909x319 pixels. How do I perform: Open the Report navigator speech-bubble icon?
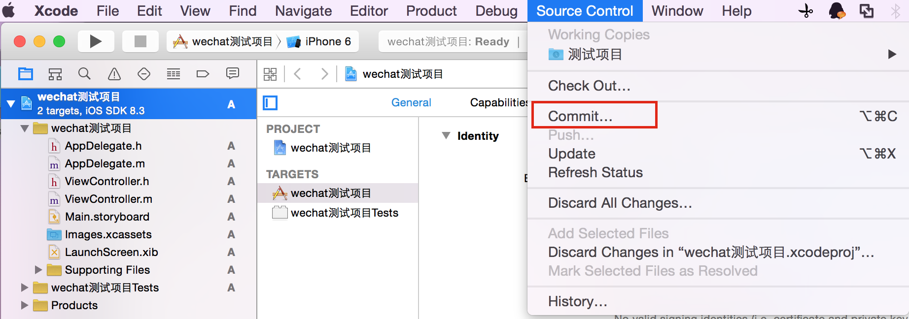(x=233, y=74)
